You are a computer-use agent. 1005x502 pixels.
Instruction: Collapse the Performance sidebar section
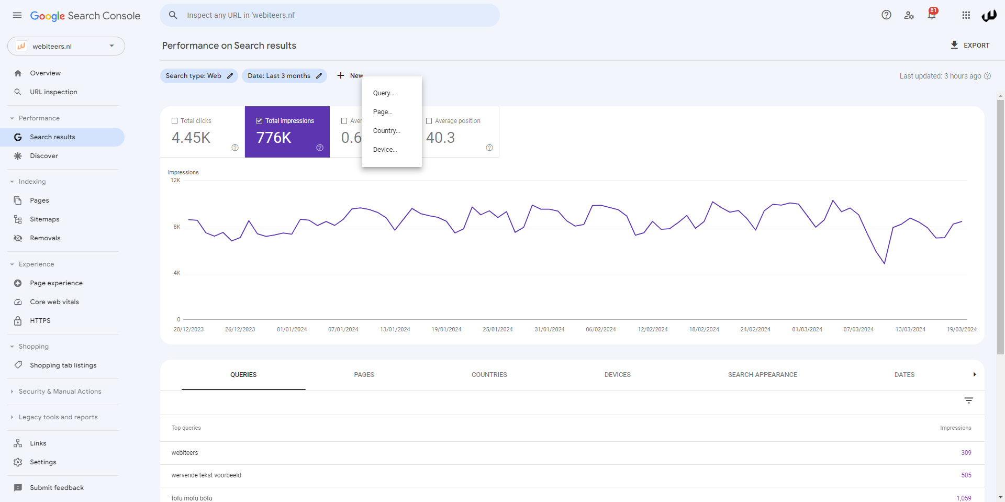(x=12, y=118)
